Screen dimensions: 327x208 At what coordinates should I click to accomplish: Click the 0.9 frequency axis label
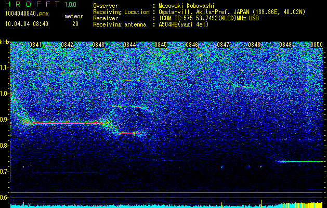[4, 120]
